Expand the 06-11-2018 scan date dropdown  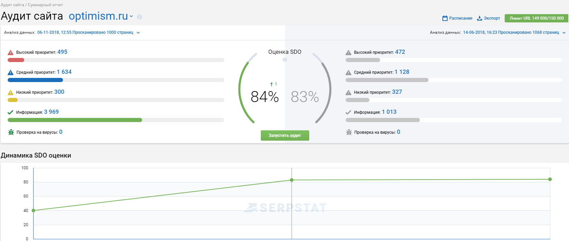138,33
